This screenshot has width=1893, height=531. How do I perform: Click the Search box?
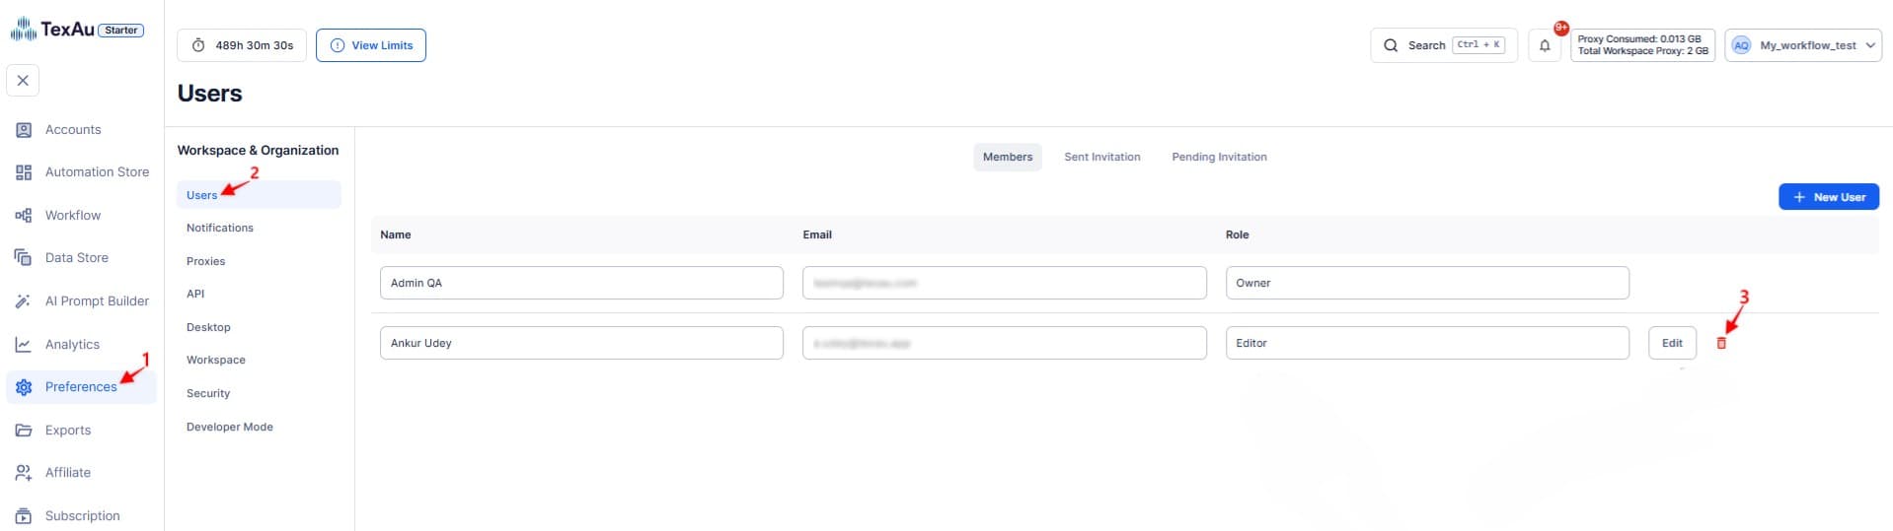(1443, 45)
